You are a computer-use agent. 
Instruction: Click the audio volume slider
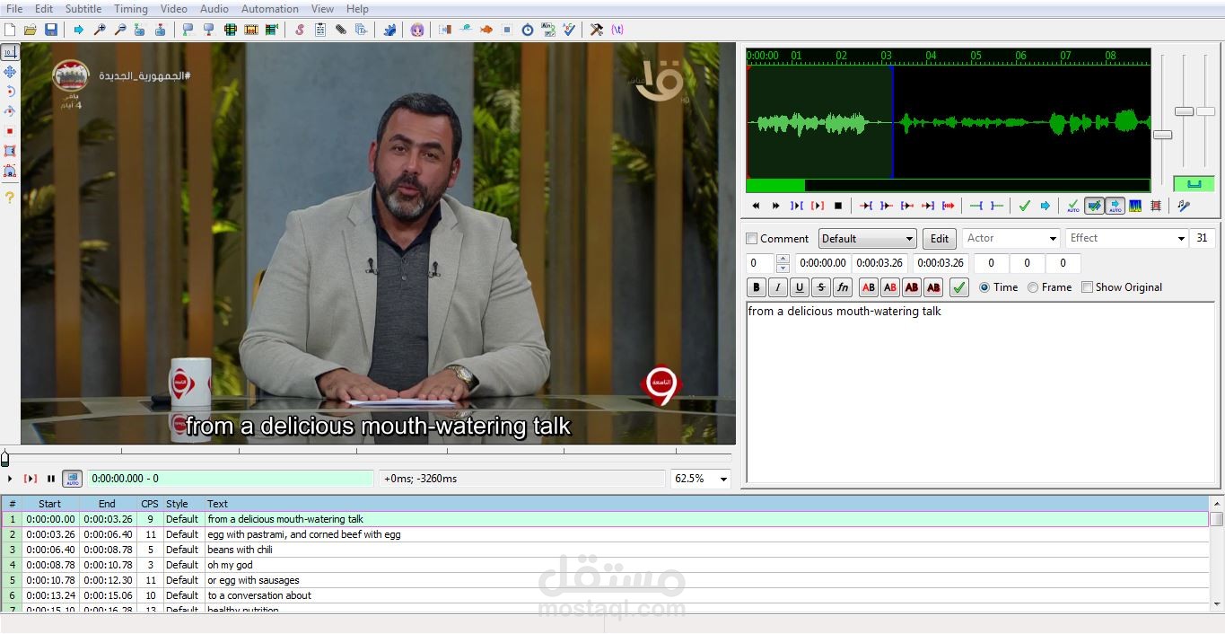tap(1205, 111)
